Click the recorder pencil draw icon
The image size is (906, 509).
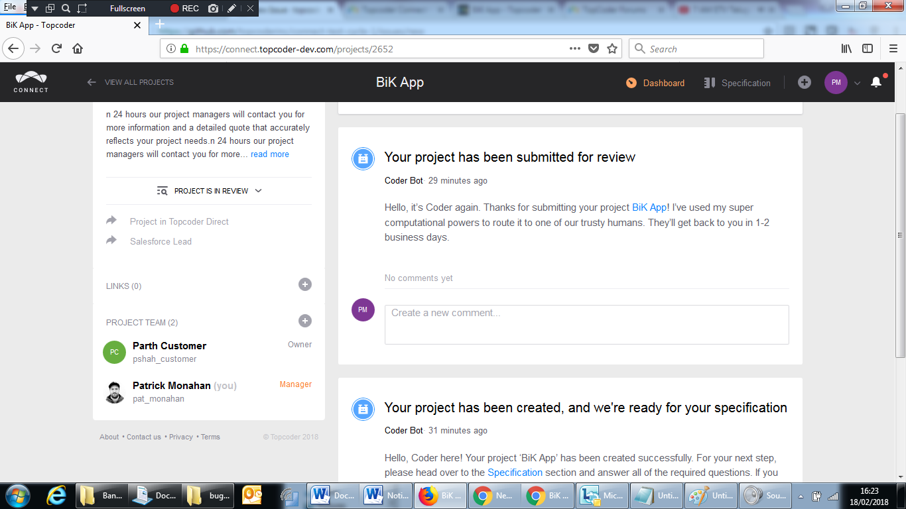231,9
